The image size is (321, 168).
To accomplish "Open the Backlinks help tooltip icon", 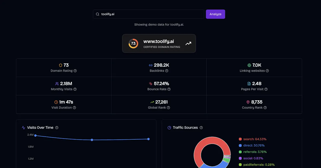I will [x=167, y=71].
